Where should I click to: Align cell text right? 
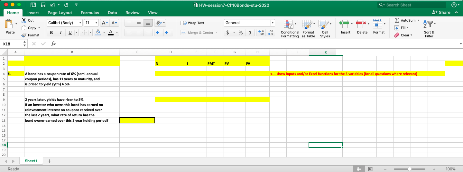(x=148, y=33)
